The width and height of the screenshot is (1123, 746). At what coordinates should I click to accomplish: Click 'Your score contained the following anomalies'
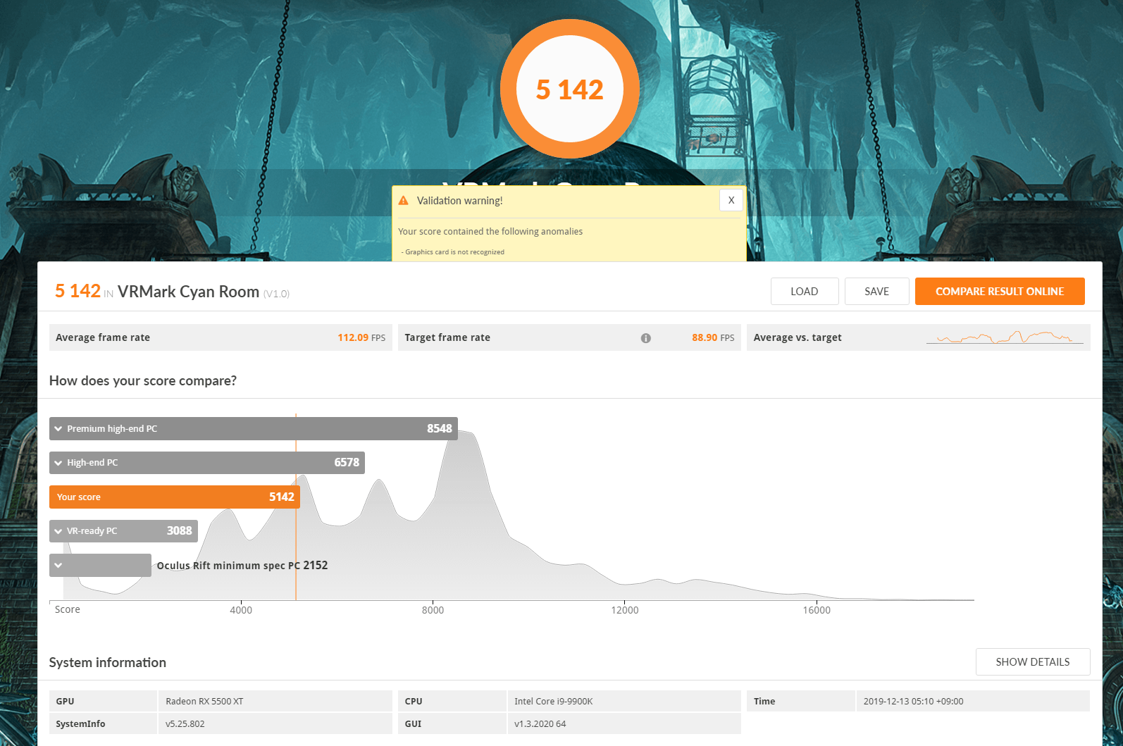click(490, 231)
